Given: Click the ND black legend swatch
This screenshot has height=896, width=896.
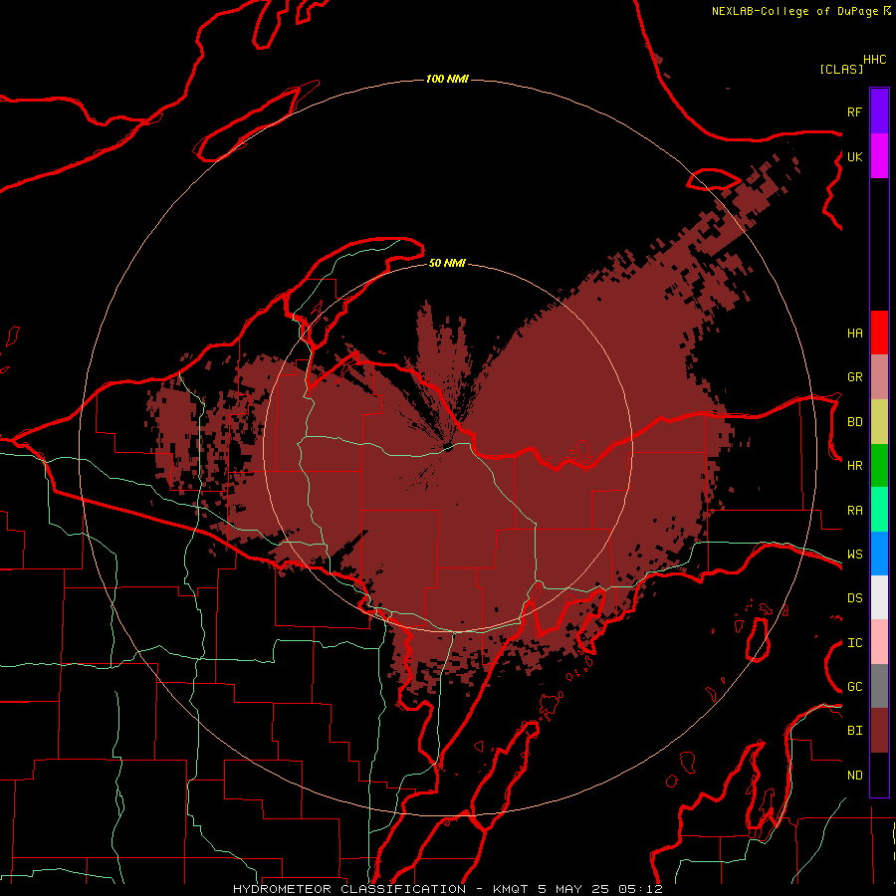Looking at the screenshot, I should (x=879, y=775).
